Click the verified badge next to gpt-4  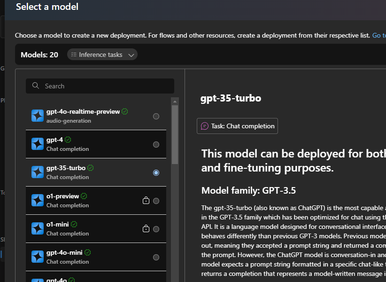[x=68, y=140]
